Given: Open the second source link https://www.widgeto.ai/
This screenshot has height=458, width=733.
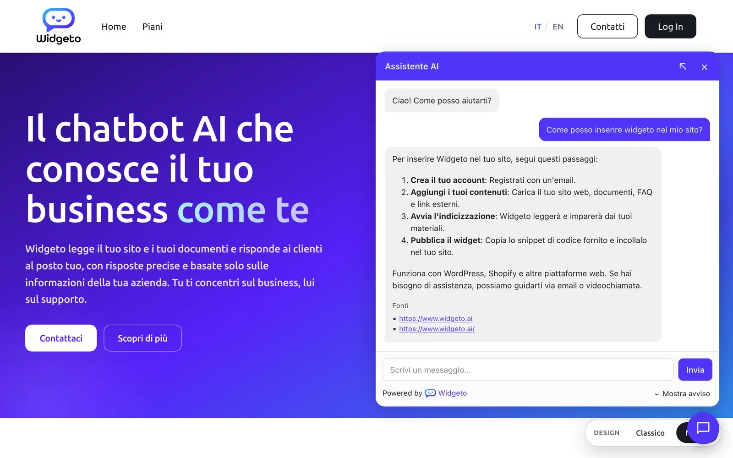Looking at the screenshot, I should [437, 329].
